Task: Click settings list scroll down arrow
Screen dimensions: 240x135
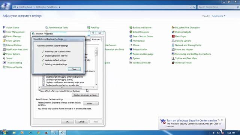Action: [96, 84]
